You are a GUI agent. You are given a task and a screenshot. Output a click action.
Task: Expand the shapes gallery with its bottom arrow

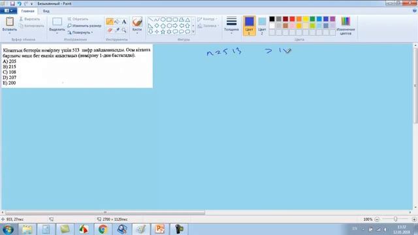tap(193, 32)
